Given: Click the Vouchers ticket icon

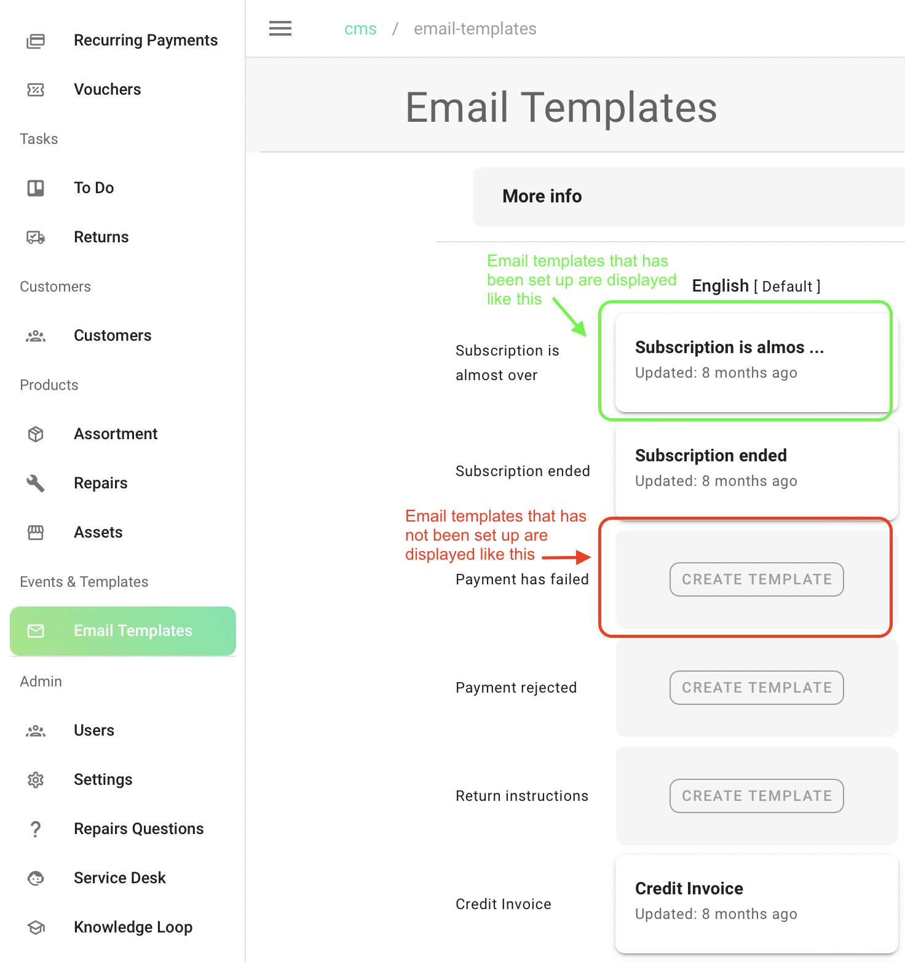Looking at the screenshot, I should pyautogui.click(x=36, y=90).
